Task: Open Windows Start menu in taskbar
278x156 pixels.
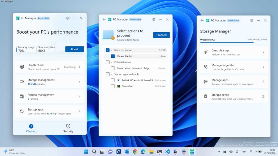Action: [86, 152]
